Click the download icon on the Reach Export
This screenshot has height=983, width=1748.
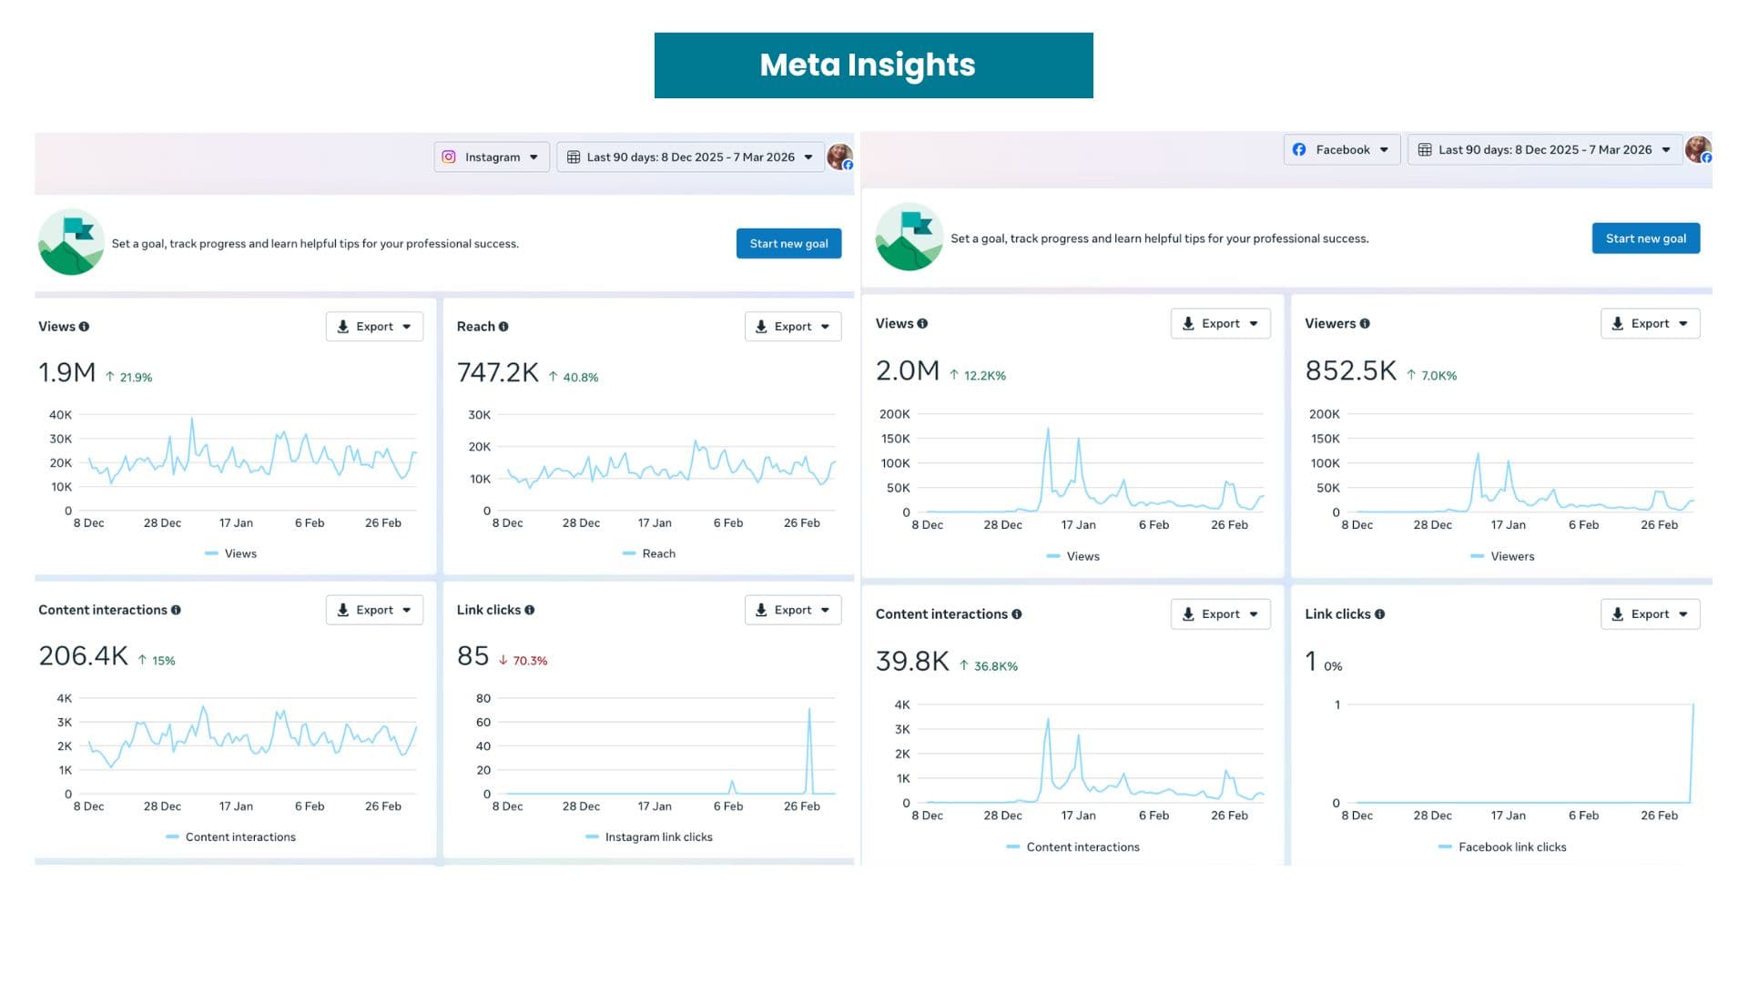coord(761,327)
